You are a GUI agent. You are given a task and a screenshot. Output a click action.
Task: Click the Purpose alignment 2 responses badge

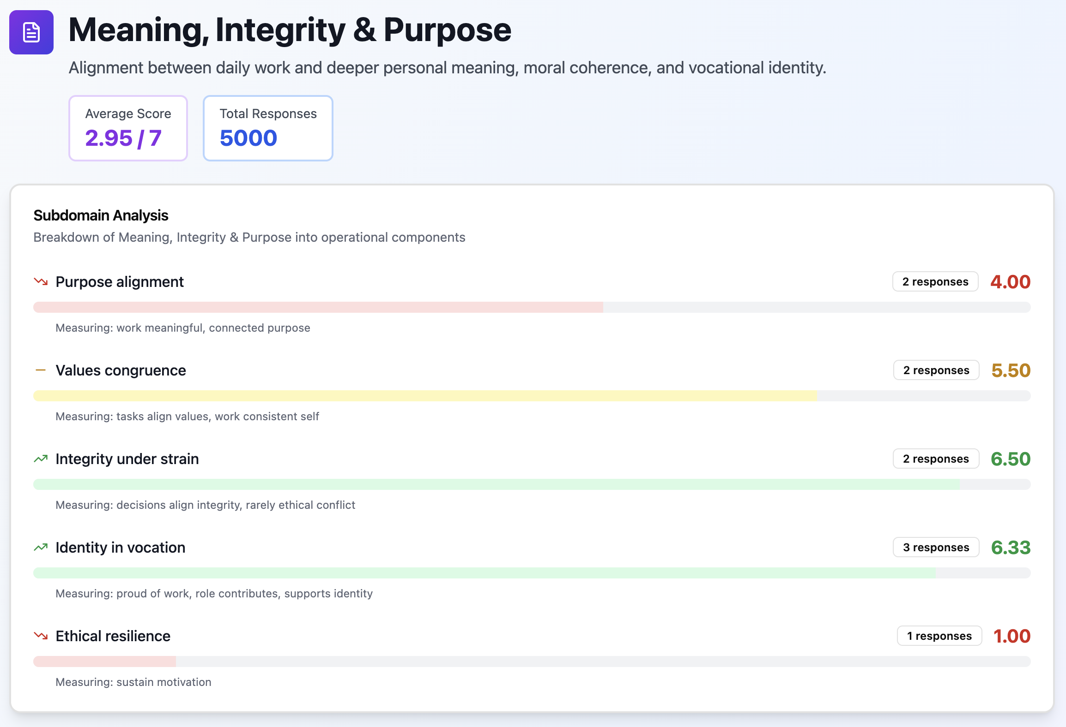tap(935, 281)
